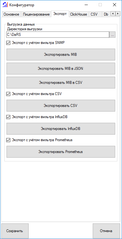Minimize the Конфигуратор window
The width and height of the screenshot is (122, 239).
click(x=86, y=5)
